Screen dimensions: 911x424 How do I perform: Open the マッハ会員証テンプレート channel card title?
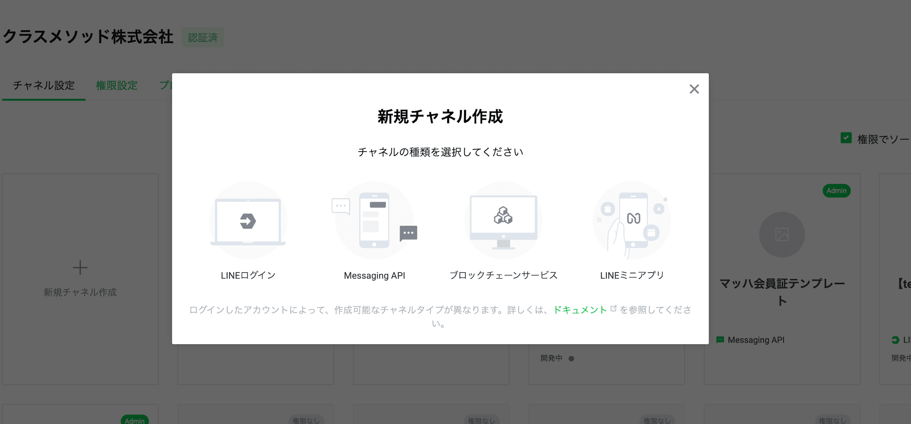(782, 292)
